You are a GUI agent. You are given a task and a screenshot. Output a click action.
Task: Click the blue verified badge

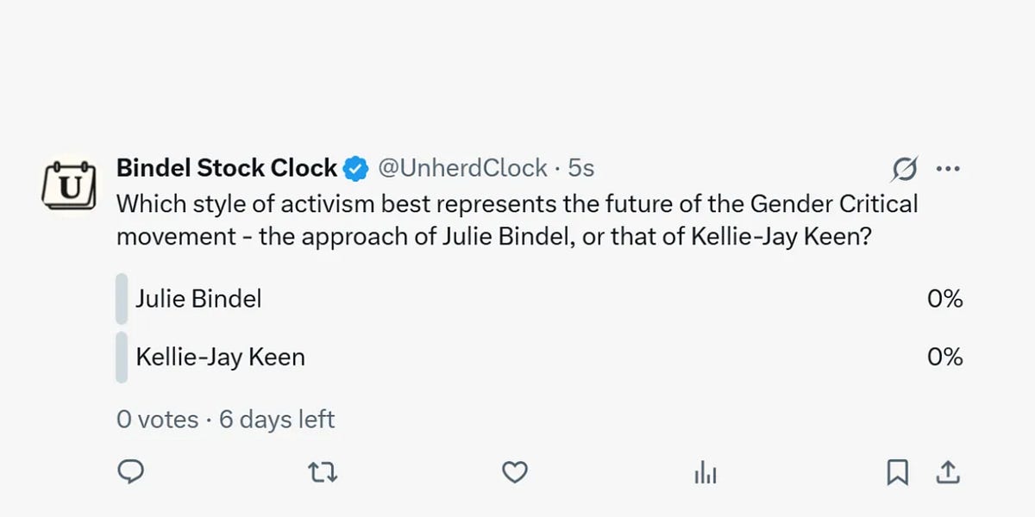click(x=356, y=168)
